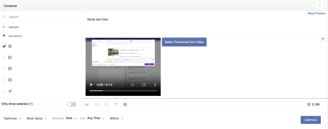Click the video progress seek bar
Screen dimensions: 328x129
[123, 91]
